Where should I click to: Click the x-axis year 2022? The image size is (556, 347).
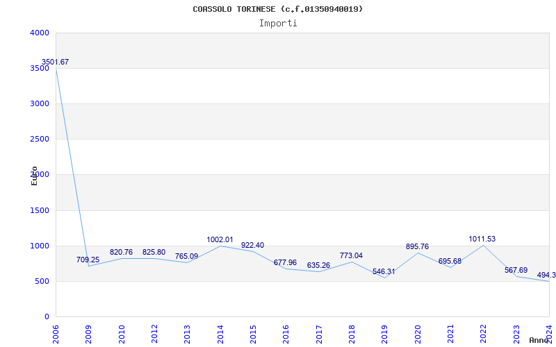click(x=482, y=335)
